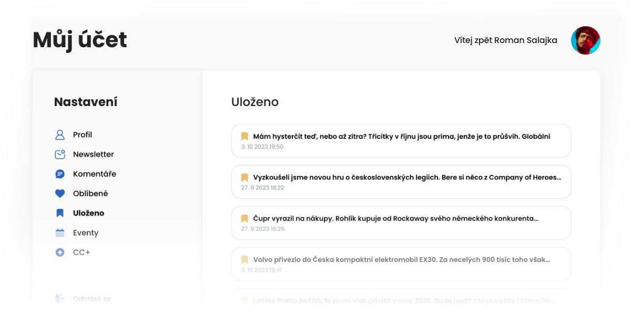Select Oblíbené in the settings menu
This screenshot has width=631, height=315.
click(x=90, y=194)
